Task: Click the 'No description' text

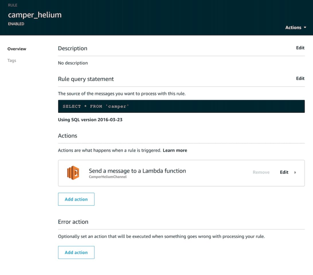Action: pos(73,63)
